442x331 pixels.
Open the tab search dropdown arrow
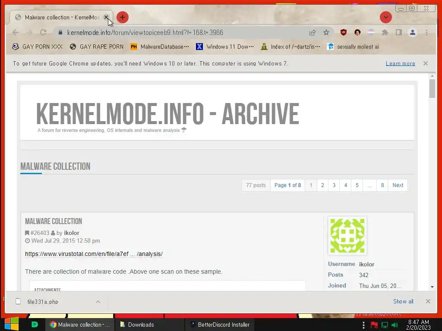click(385, 17)
